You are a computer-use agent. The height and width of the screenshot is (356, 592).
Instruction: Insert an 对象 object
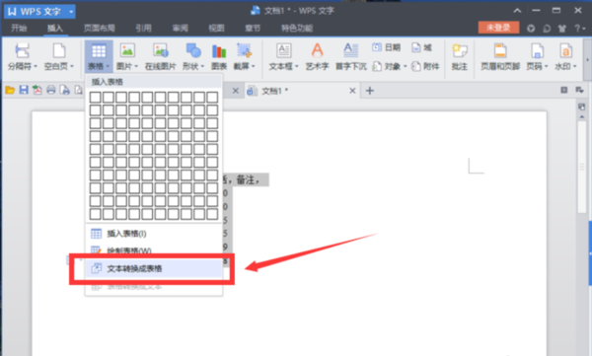(x=389, y=66)
